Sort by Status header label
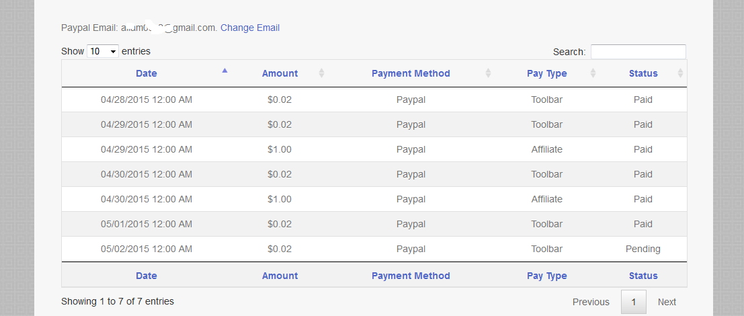This screenshot has width=744, height=316. pyautogui.click(x=643, y=73)
